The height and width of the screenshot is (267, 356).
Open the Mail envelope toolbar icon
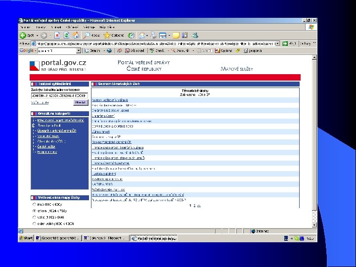[142, 36]
